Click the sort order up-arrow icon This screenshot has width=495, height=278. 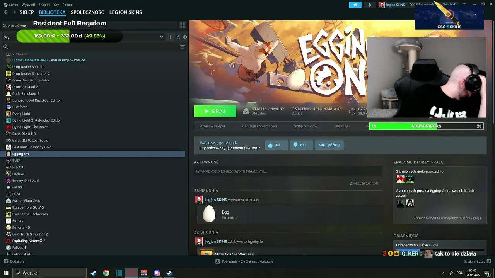click(x=170, y=37)
